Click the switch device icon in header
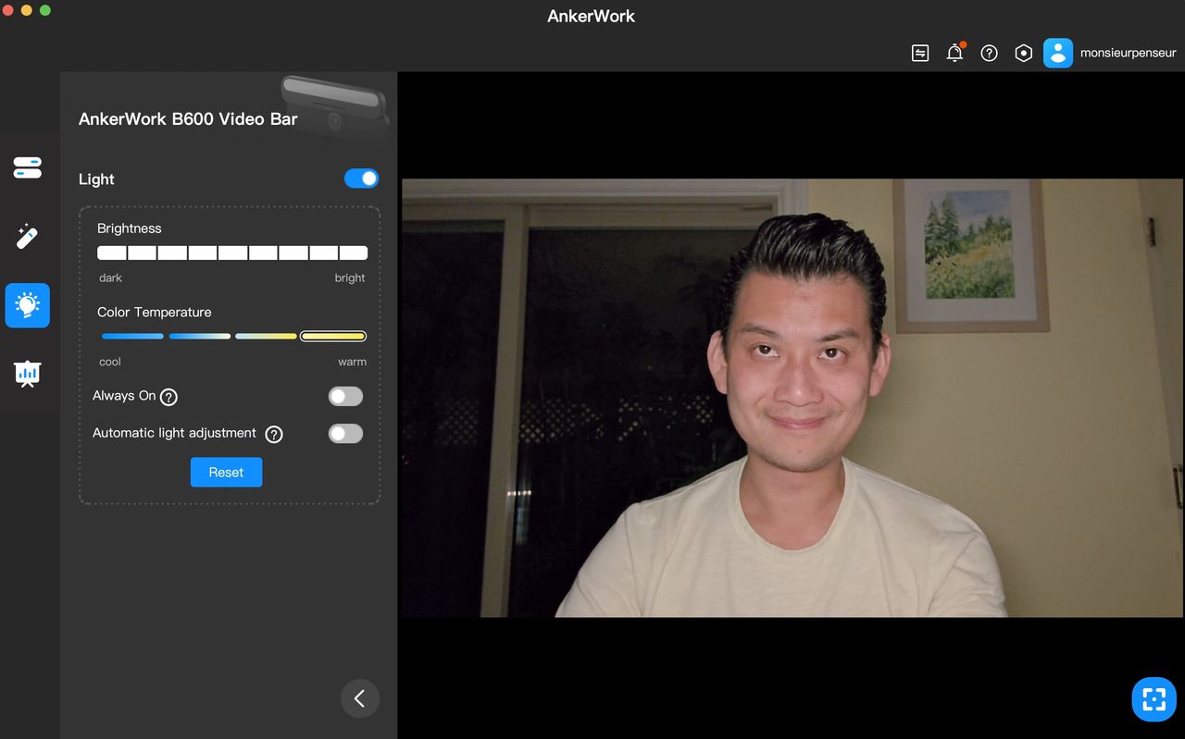The height and width of the screenshot is (739, 1185). (920, 54)
